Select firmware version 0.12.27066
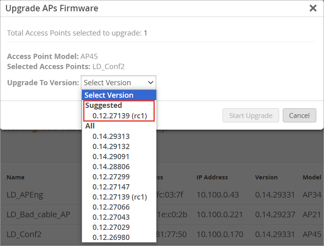The width and height of the screenshot is (324, 246). [111, 207]
